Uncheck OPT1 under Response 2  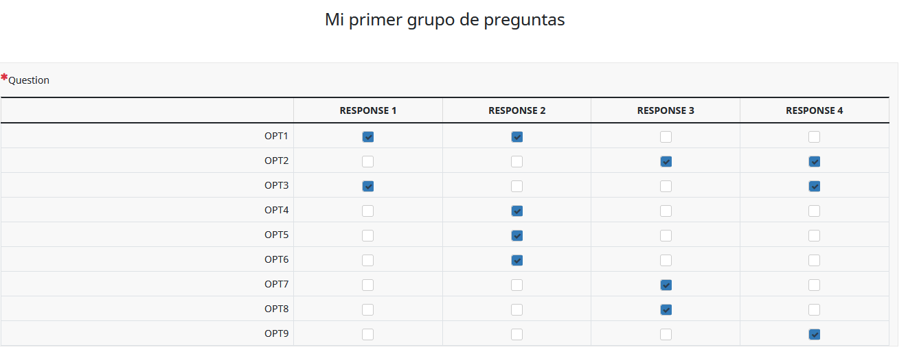point(517,137)
